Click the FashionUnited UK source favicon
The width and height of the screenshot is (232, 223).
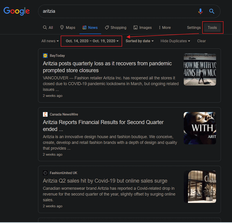point(45,173)
